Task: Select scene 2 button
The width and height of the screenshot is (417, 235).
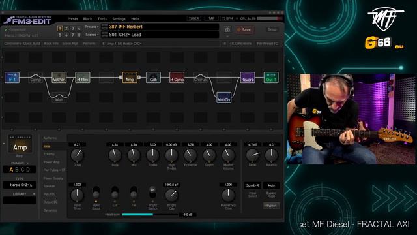Action: [66, 28]
